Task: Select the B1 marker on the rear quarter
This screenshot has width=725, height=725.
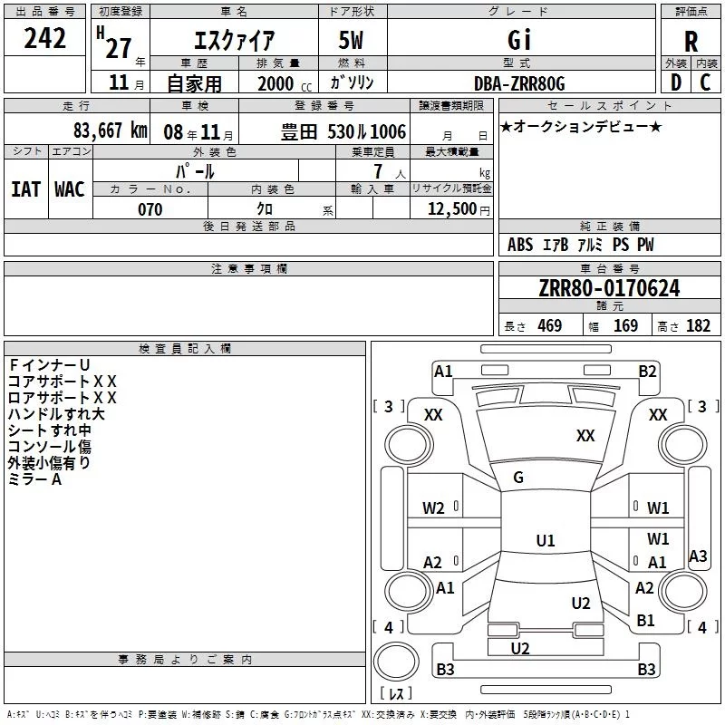Action: (x=646, y=621)
